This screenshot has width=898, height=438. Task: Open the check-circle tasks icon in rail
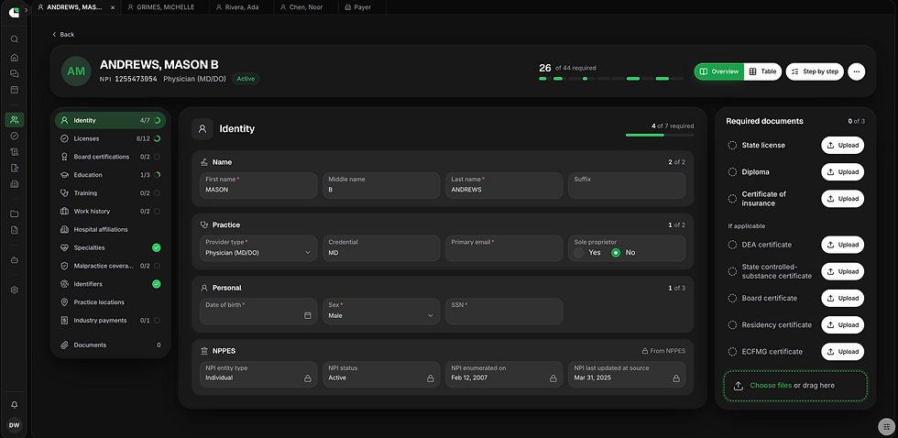(x=15, y=136)
